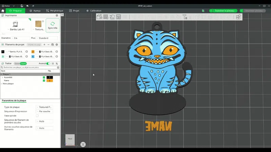Collapse the Plaque 1 tree node
This screenshot has height=152, width=271.
tap(1, 74)
